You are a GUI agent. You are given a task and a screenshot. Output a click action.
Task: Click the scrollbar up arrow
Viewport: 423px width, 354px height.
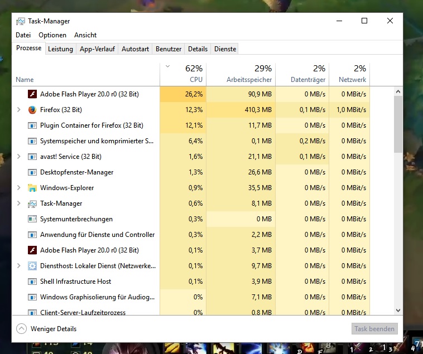[398, 91]
